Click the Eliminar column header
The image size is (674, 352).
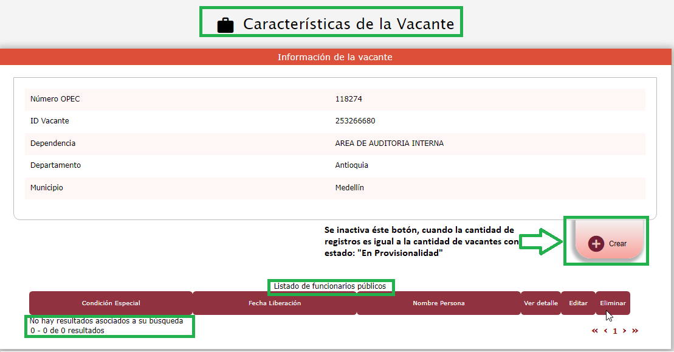point(613,303)
